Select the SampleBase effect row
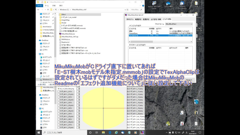The height and width of the screenshot is (135, 240). click(x=160, y=33)
